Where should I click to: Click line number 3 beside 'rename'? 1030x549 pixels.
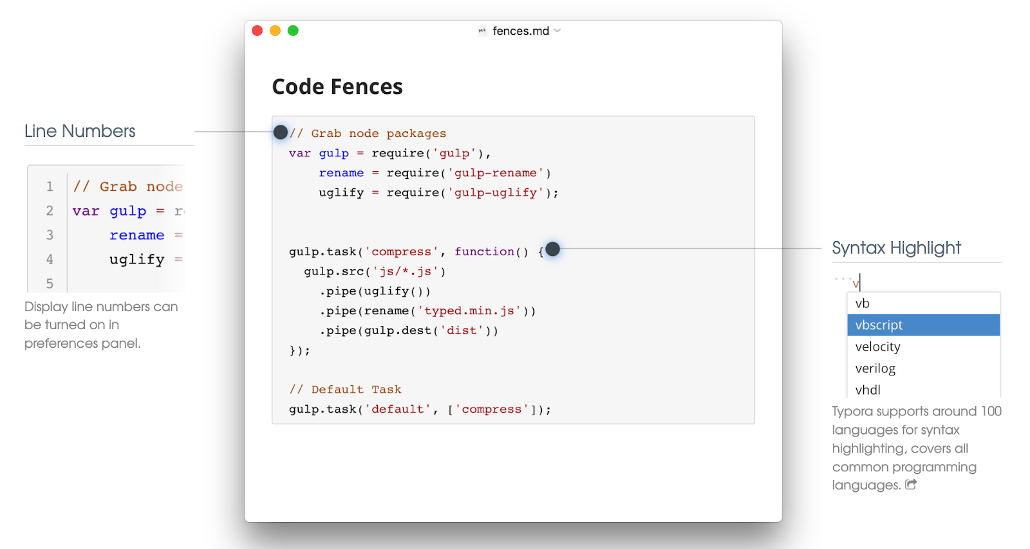coord(50,235)
